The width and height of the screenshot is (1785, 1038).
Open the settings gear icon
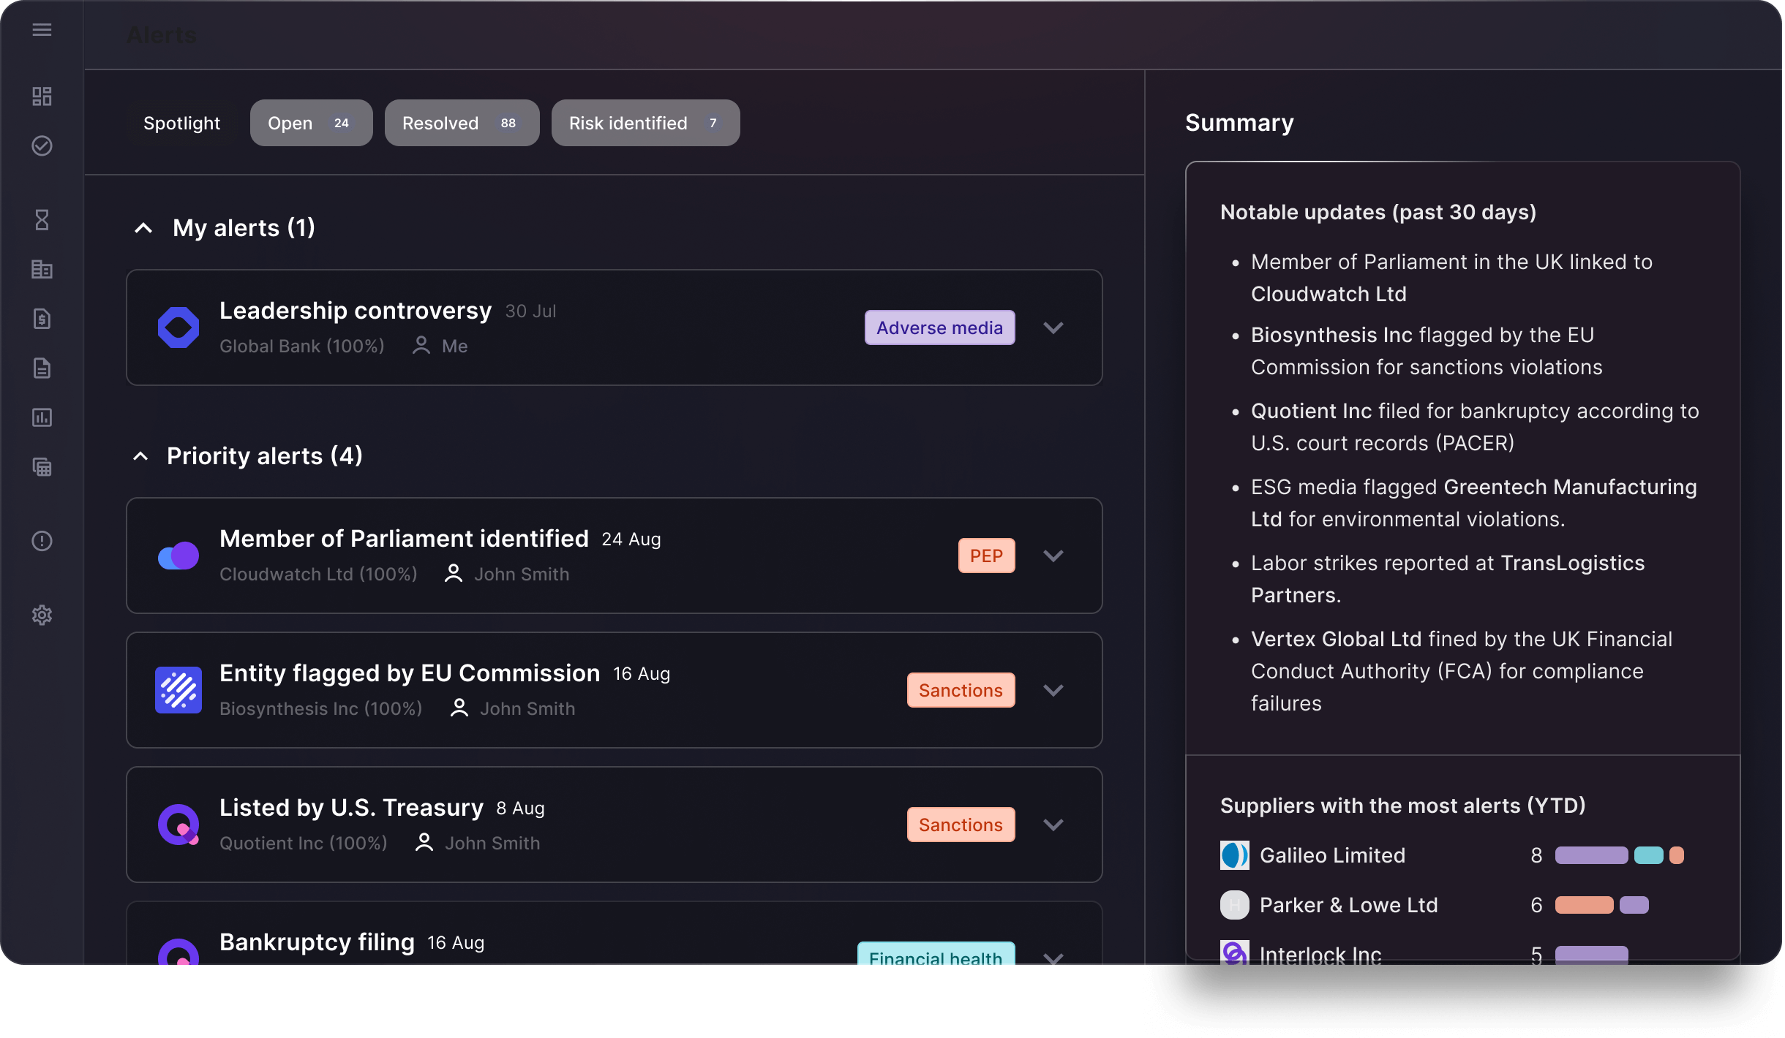coord(42,615)
